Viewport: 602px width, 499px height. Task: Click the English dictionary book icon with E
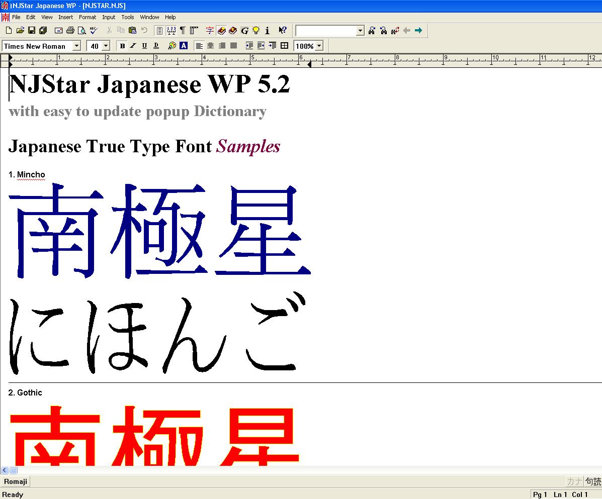point(233,30)
